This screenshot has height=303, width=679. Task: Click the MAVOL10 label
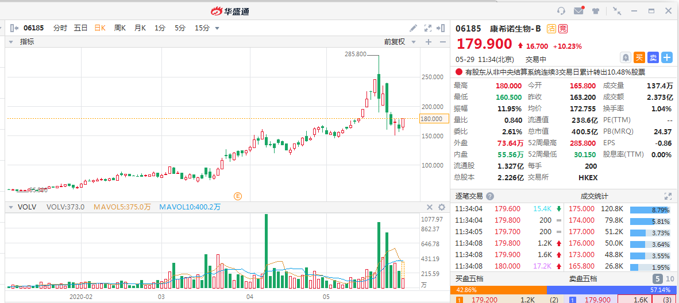point(190,207)
